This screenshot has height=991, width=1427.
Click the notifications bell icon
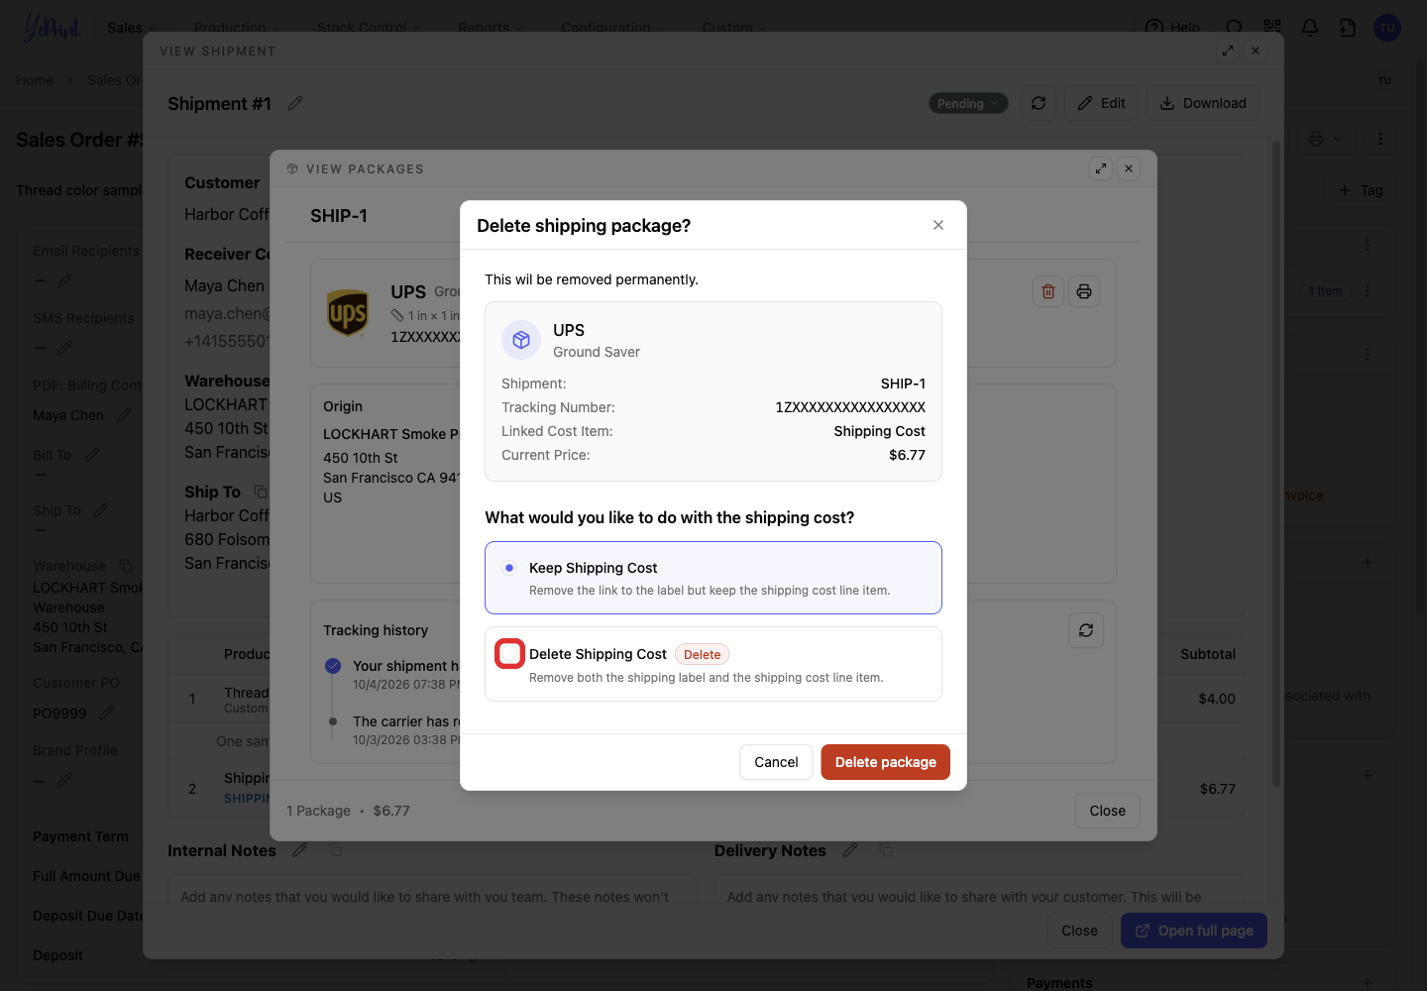pyautogui.click(x=1310, y=28)
